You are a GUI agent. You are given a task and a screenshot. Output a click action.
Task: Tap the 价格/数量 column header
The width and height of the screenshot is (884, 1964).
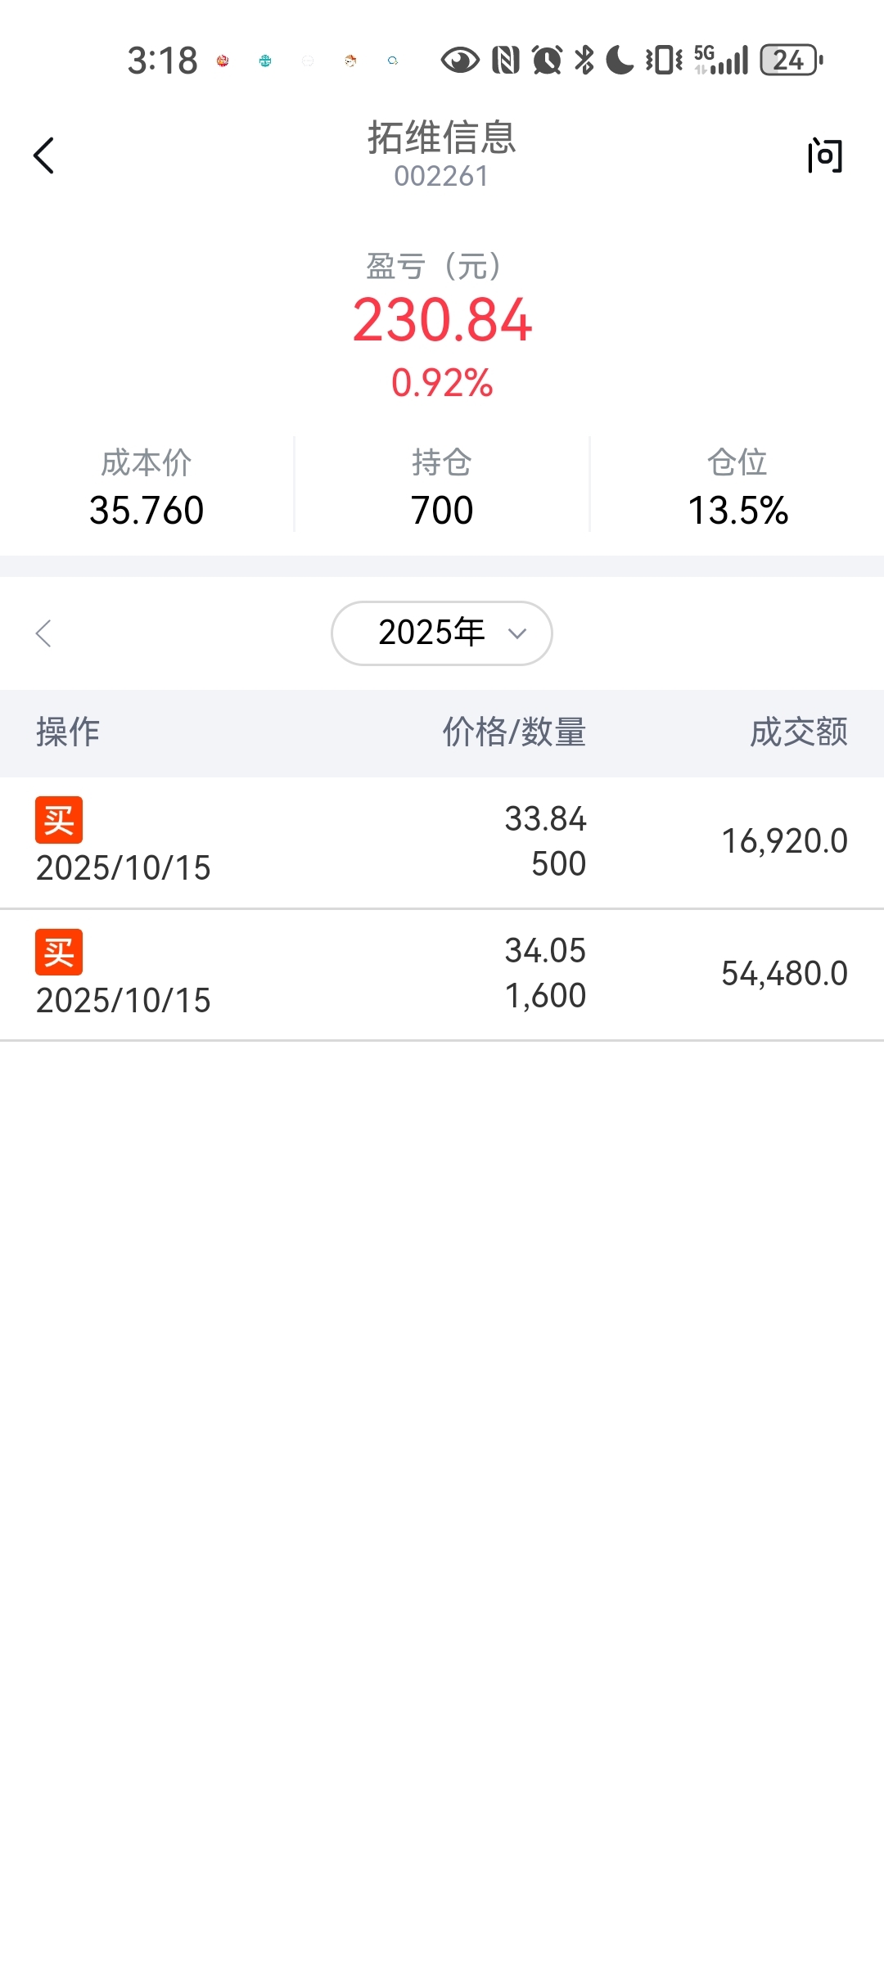514,732
